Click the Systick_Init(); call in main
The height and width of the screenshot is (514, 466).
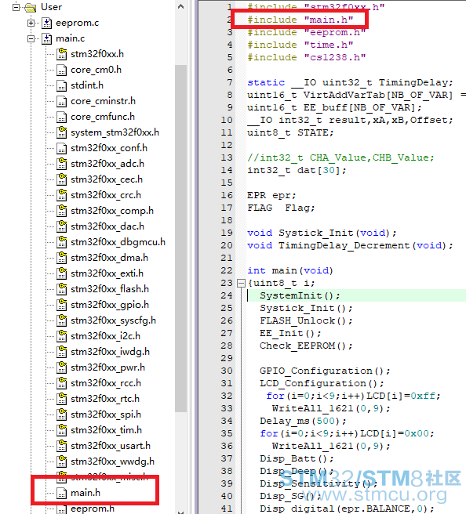coord(306,308)
